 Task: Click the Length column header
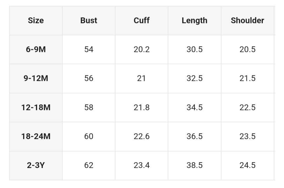[194, 20]
